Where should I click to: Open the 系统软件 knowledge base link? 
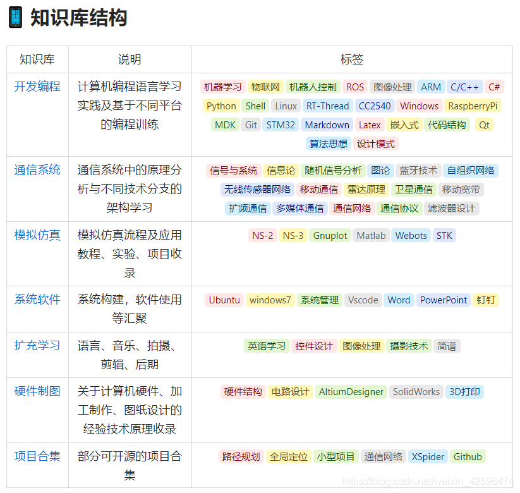37,300
